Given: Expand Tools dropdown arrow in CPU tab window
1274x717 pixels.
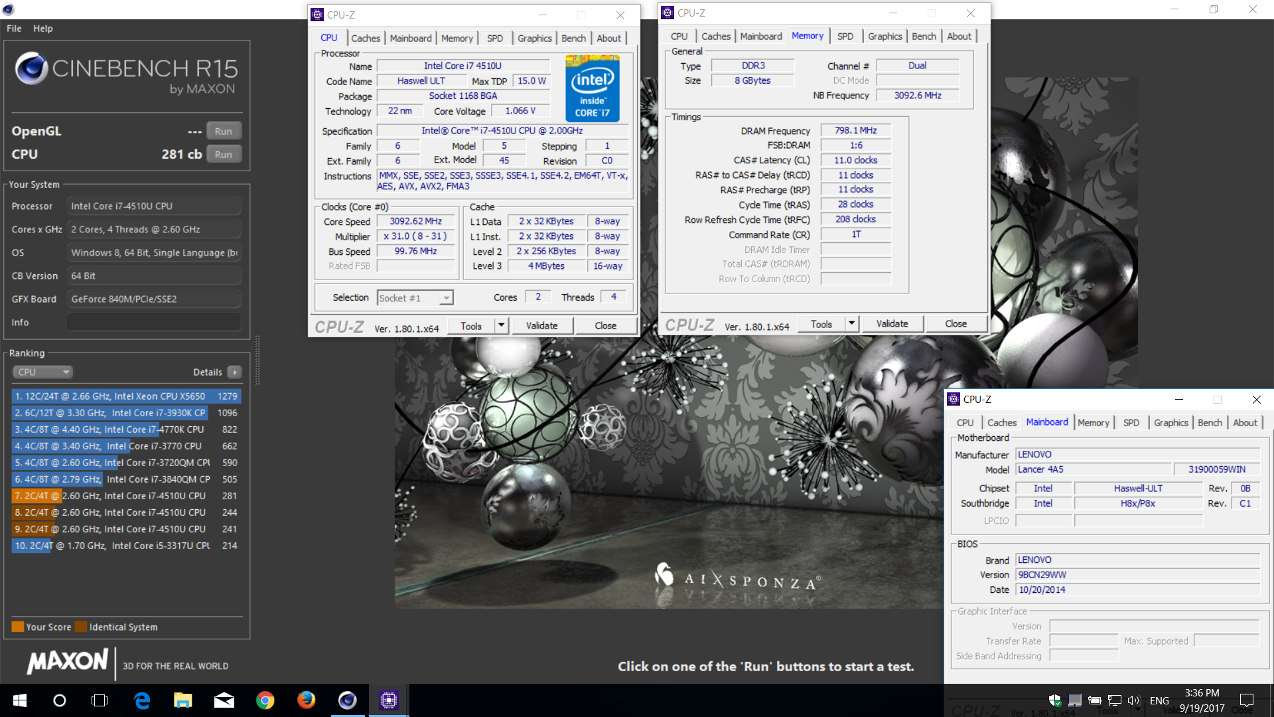Looking at the screenshot, I should point(502,325).
